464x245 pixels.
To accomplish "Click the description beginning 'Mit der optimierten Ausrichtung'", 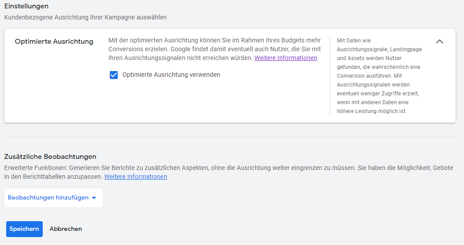I will (x=215, y=49).
